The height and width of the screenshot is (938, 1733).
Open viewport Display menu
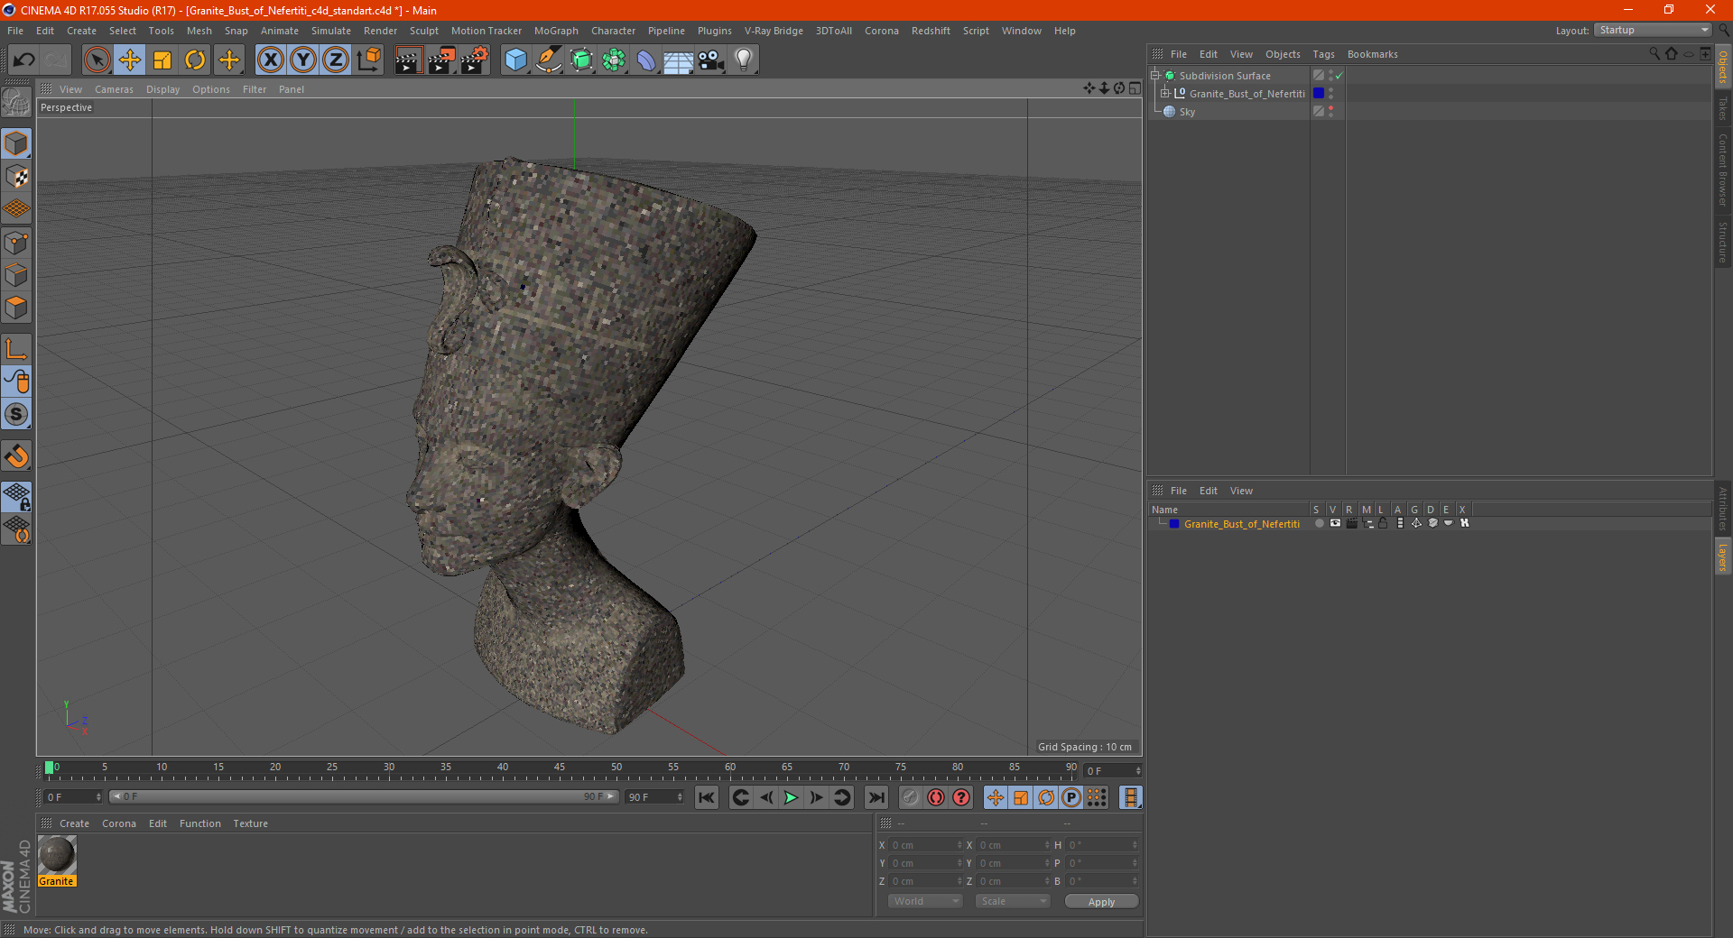click(162, 89)
